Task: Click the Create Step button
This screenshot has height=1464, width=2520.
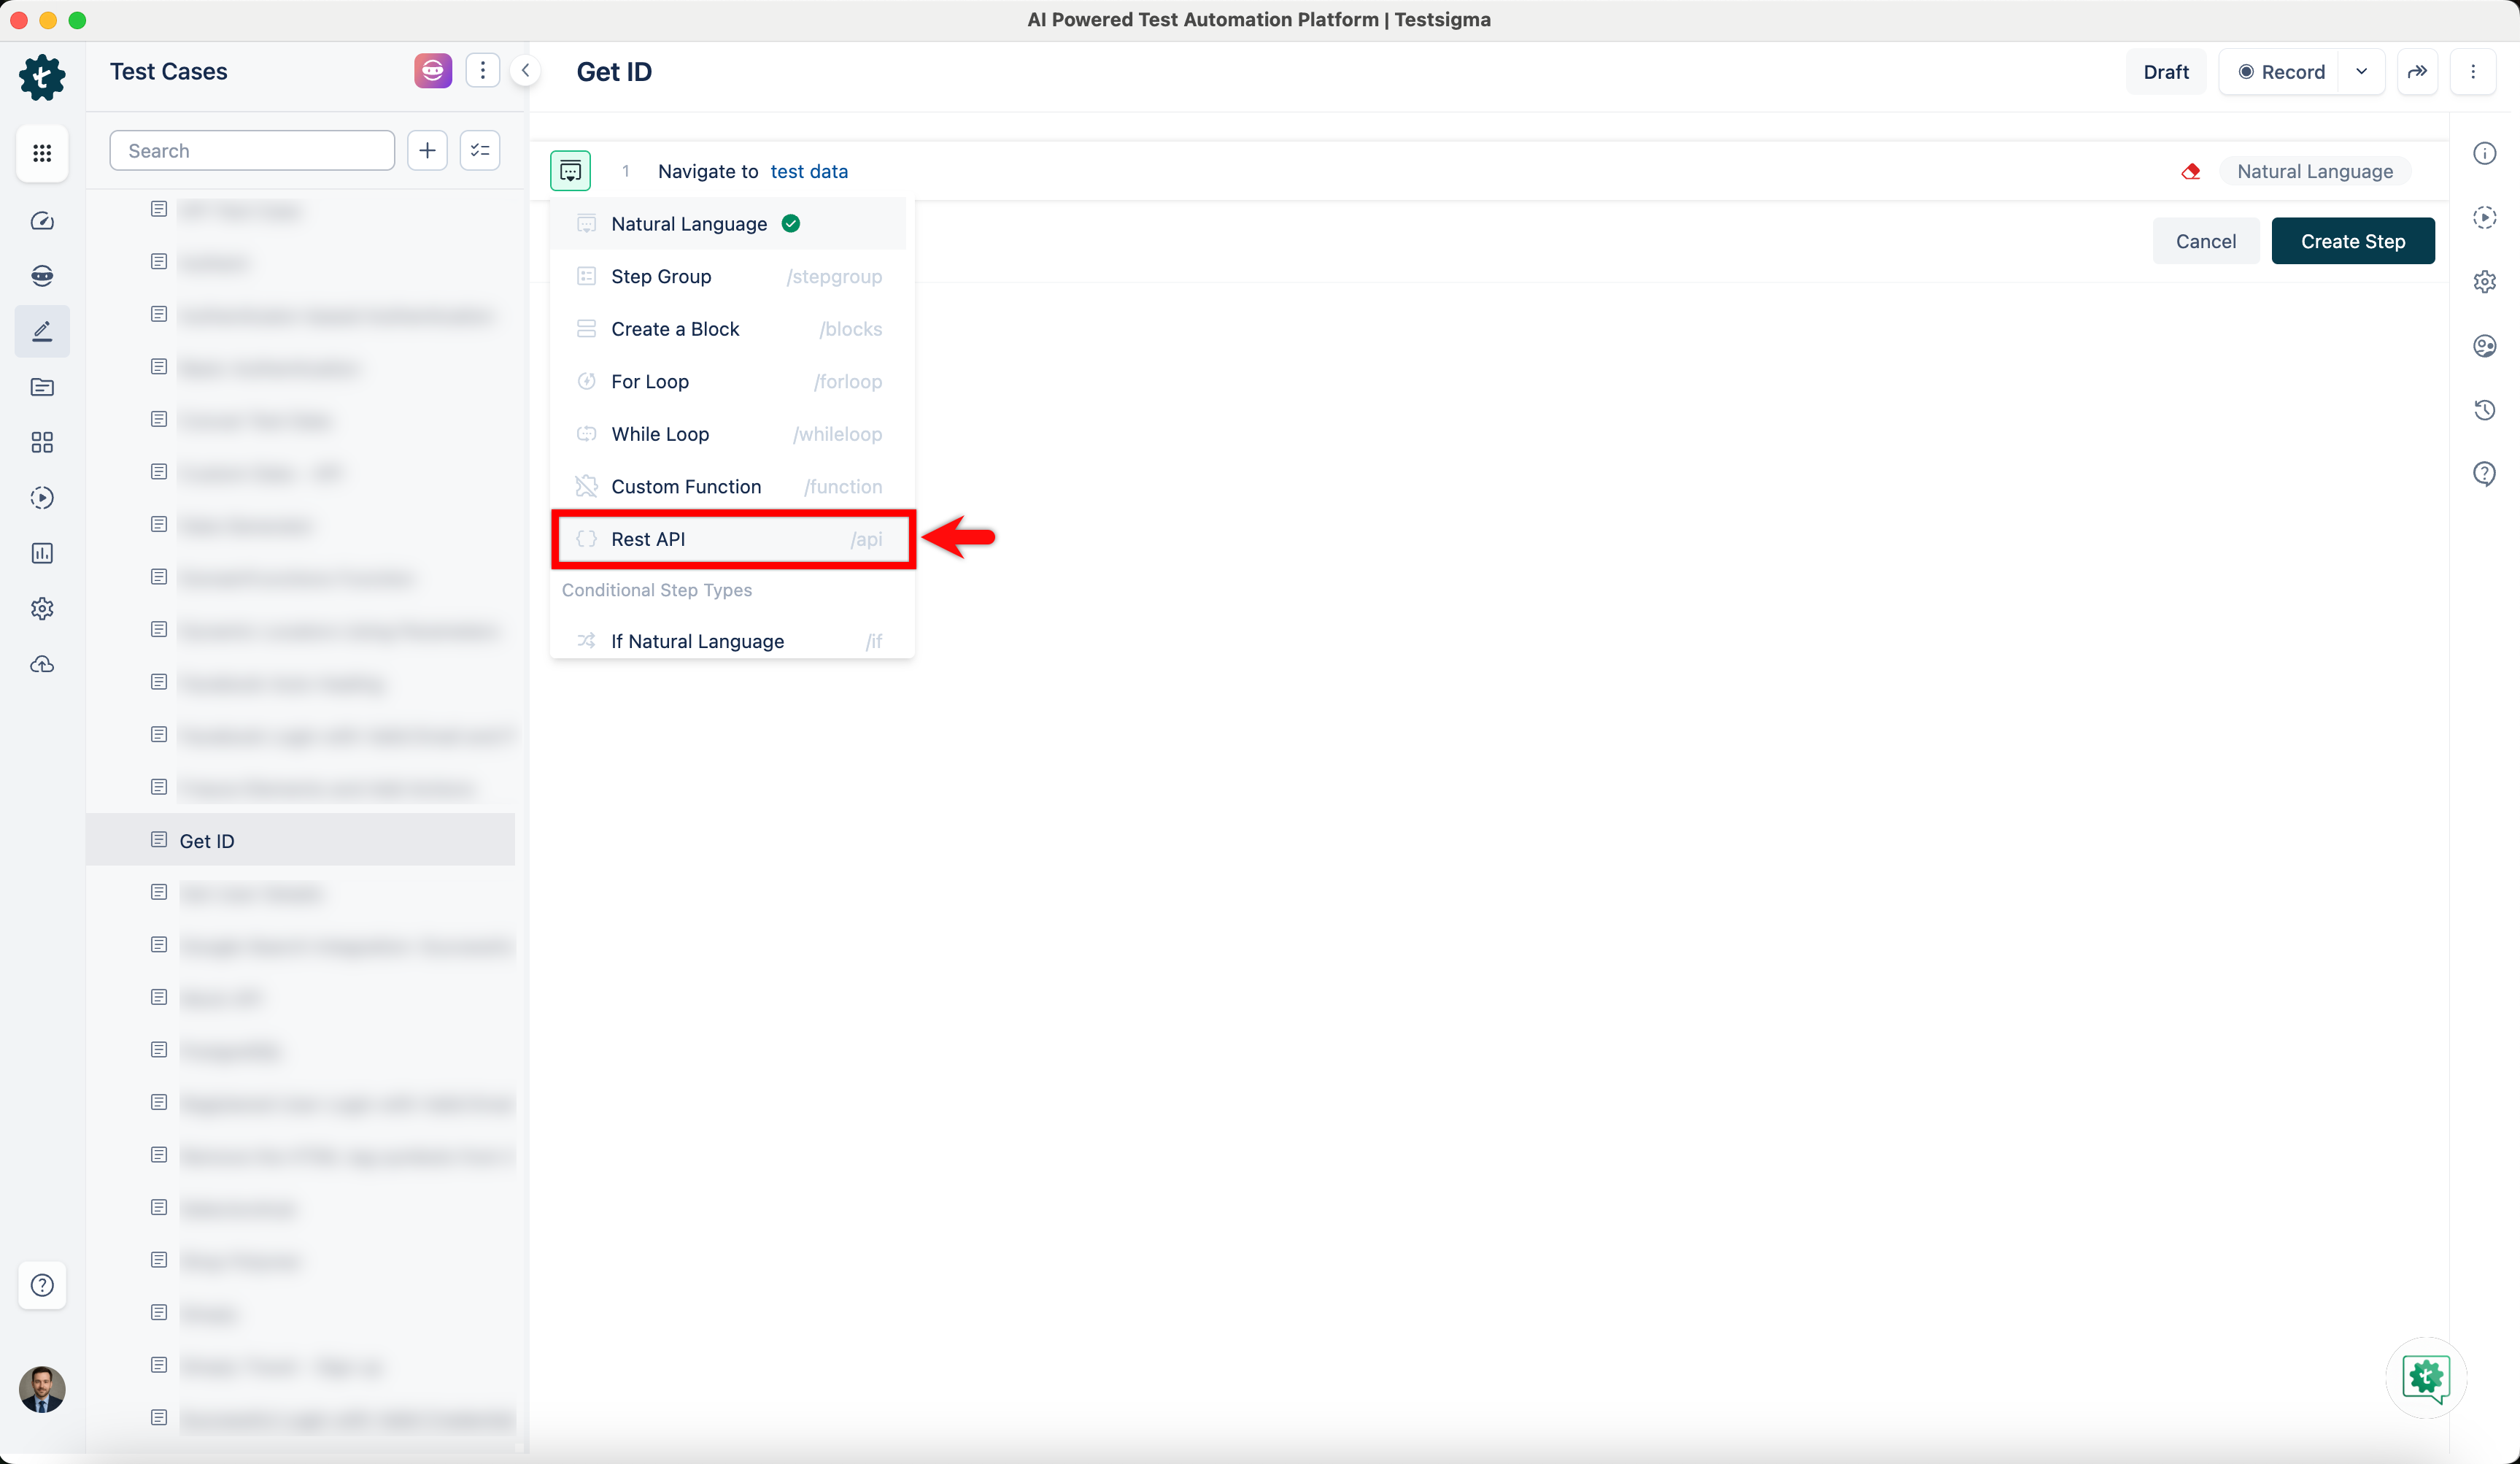Action: click(2352, 240)
